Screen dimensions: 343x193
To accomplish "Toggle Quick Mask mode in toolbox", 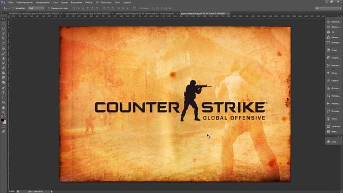I will (3, 127).
